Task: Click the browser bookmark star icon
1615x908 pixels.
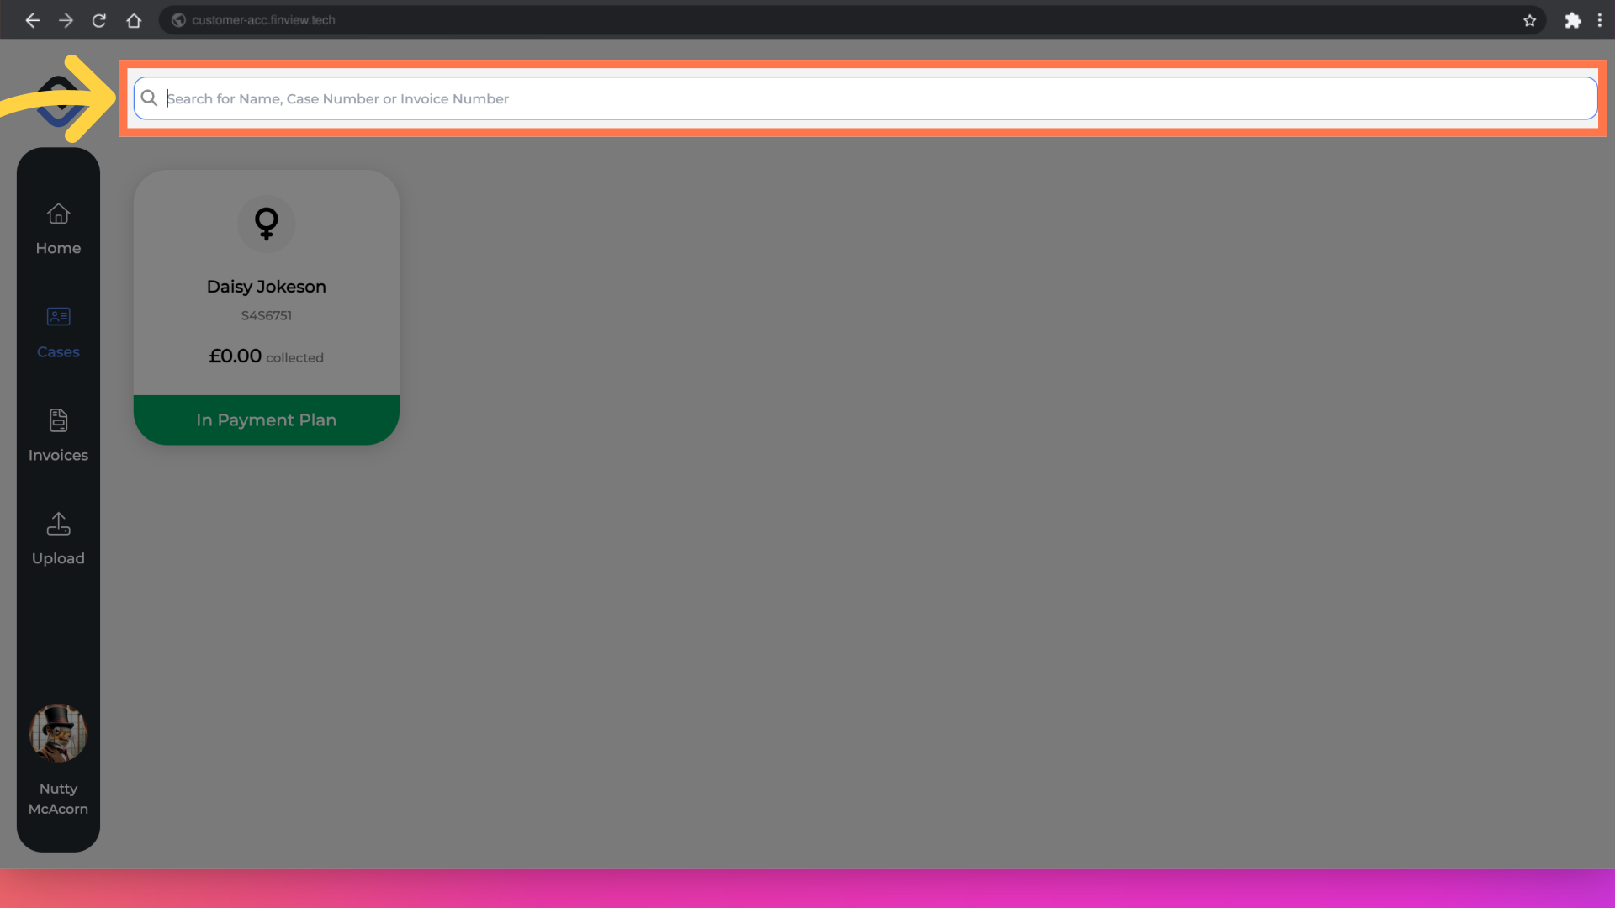Action: point(1528,20)
